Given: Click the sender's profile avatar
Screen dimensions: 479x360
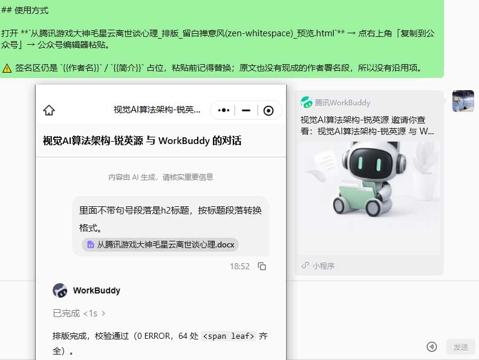Looking at the screenshot, I should 463,101.
